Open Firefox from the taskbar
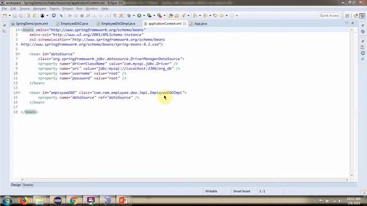The image size is (367, 206). pos(24,201)
